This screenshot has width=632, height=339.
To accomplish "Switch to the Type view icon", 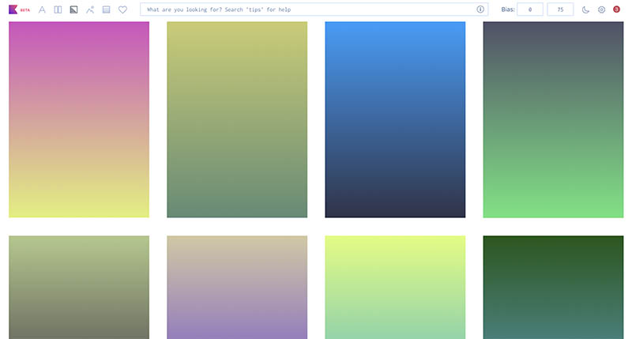I will point(42,9).
